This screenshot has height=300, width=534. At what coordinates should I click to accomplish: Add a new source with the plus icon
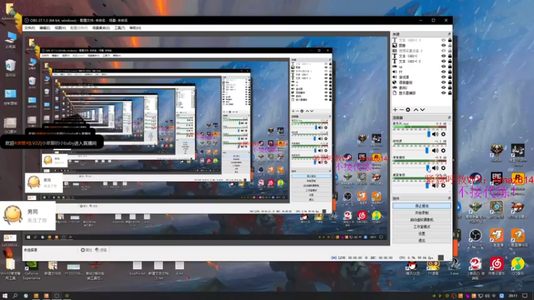tap(395, 110)
